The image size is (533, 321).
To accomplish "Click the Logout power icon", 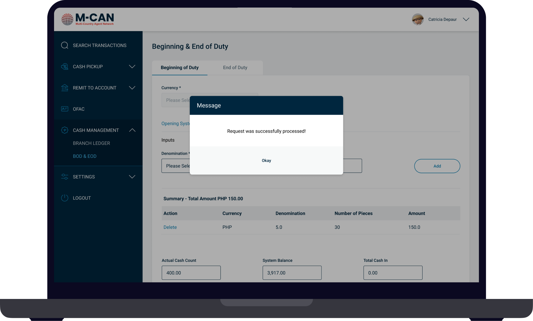I will [x=65, y=198].
